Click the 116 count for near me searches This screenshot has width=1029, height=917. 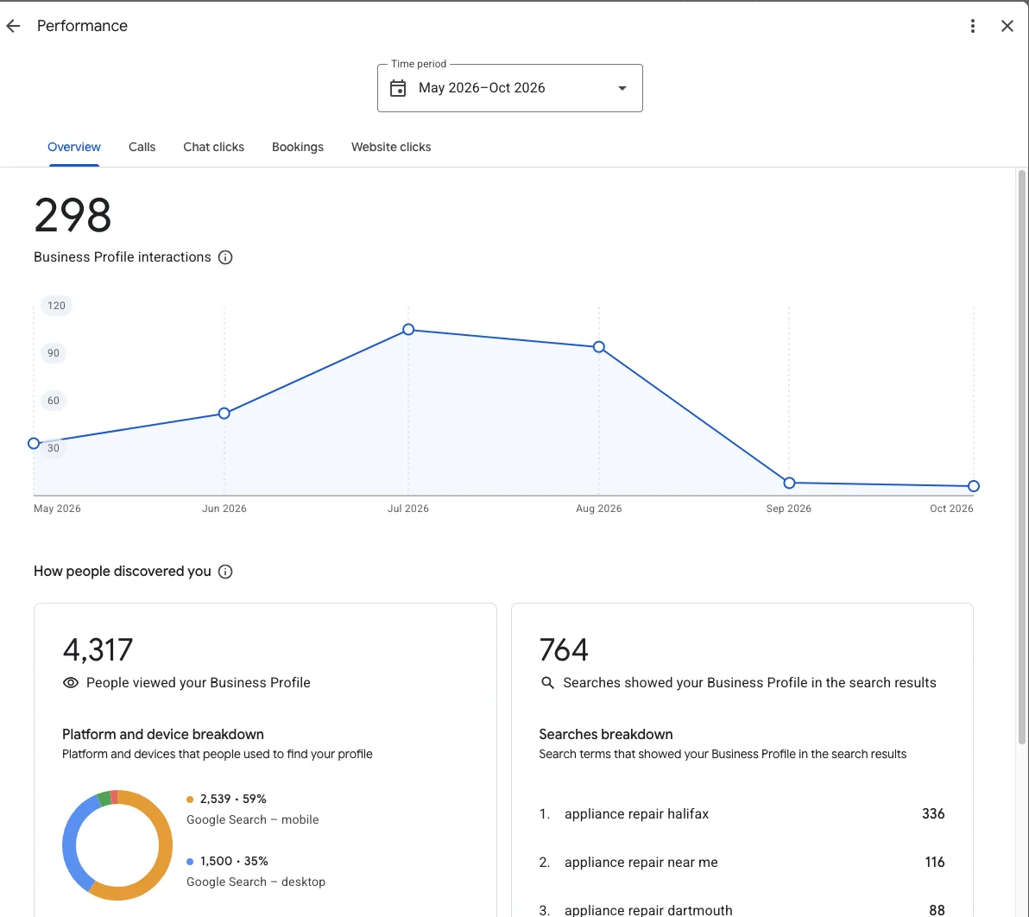coord(935,863)
